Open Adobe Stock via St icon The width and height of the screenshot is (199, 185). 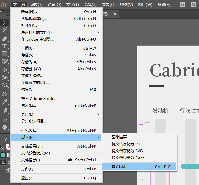click(x=194, y=5)
